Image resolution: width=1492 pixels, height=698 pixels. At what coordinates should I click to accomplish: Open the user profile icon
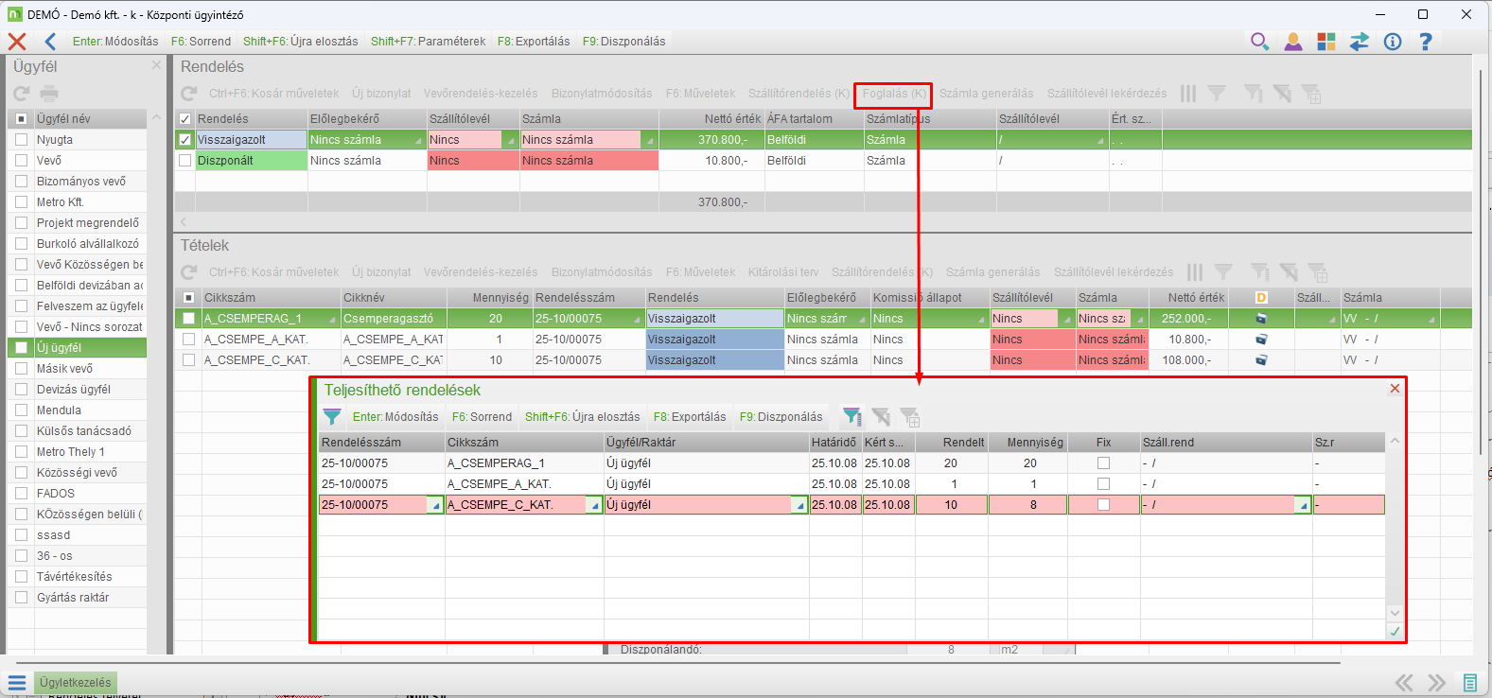1293,42
